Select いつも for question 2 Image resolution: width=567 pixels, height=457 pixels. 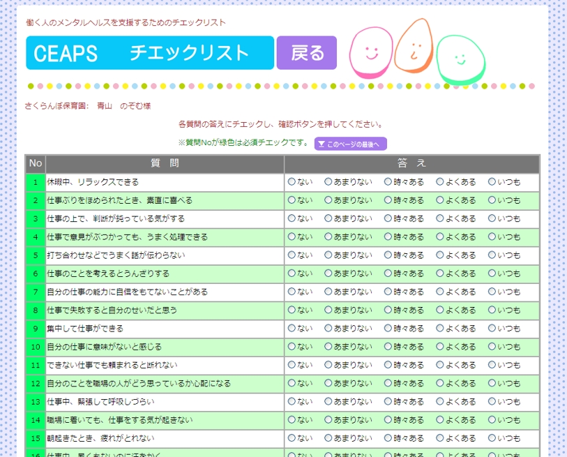492,200
